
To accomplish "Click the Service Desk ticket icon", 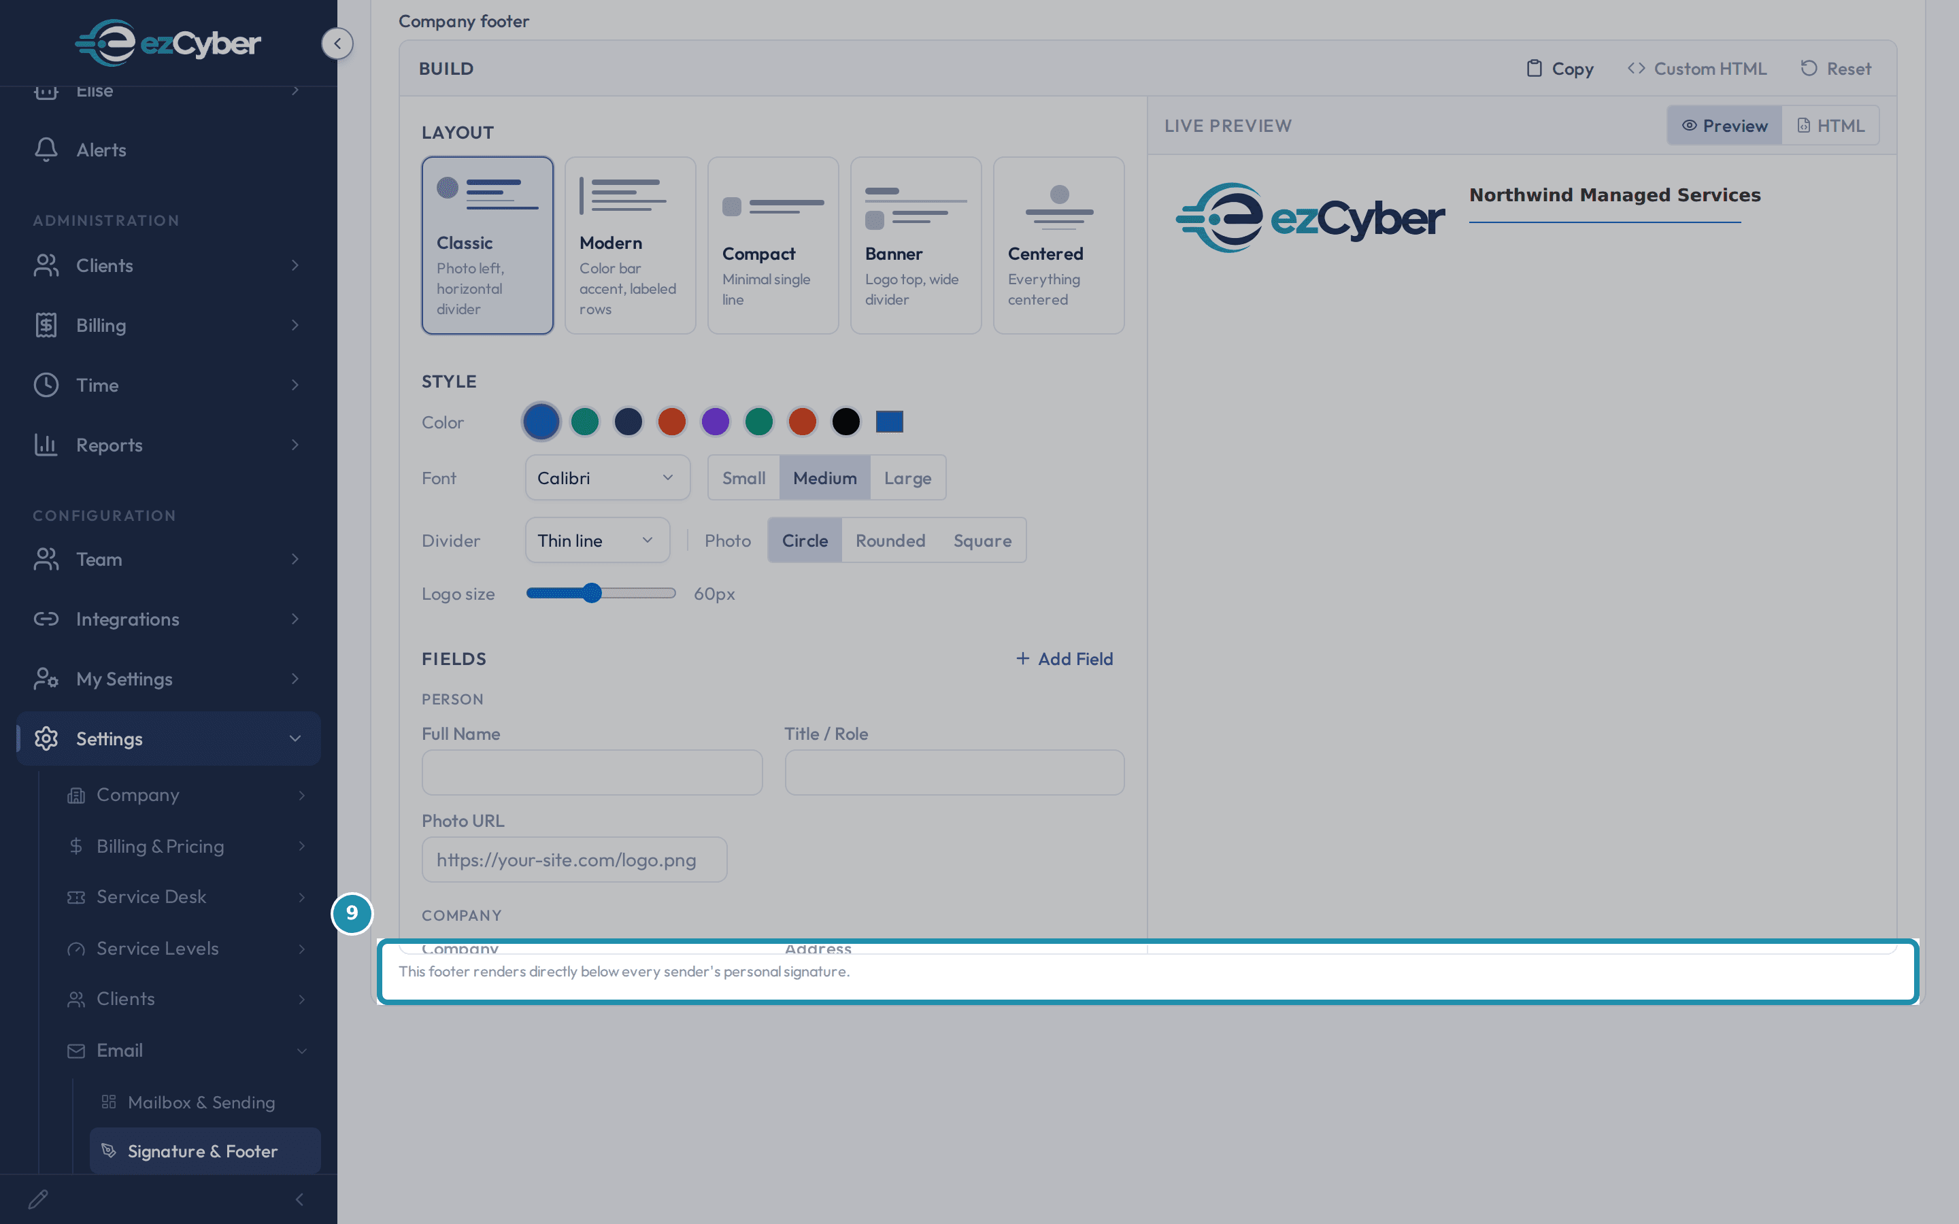I will click(x=76, y=898).
